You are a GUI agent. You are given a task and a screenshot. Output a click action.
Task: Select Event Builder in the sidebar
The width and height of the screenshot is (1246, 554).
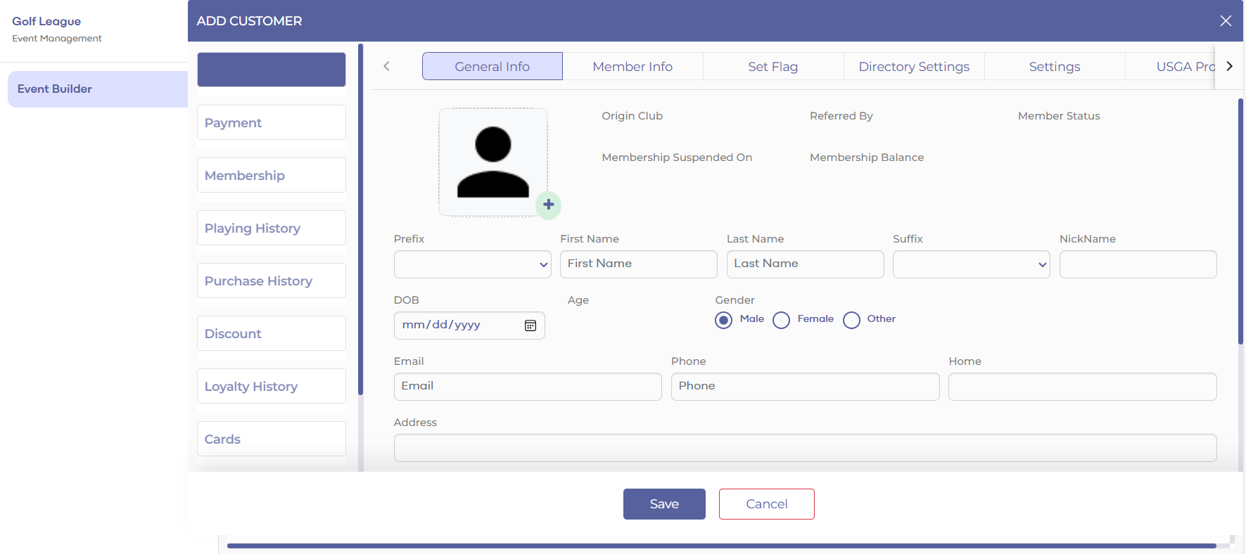click(x=97, y=89)
